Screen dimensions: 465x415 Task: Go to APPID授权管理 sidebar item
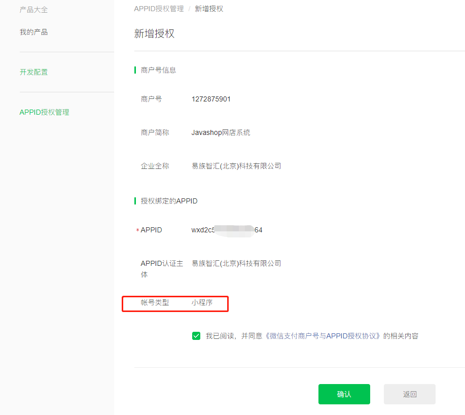click(x=44, y=112)
